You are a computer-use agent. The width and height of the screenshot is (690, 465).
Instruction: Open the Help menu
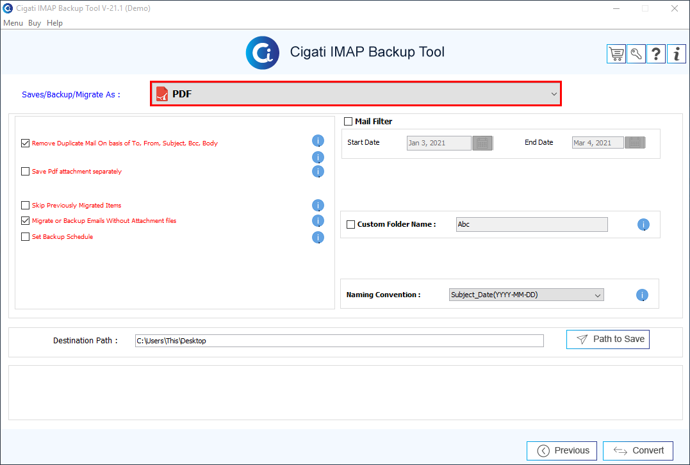[54, 23]
